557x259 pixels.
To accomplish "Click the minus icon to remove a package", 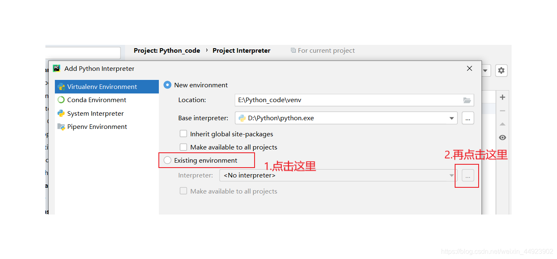I will click(x=502, y=111).
